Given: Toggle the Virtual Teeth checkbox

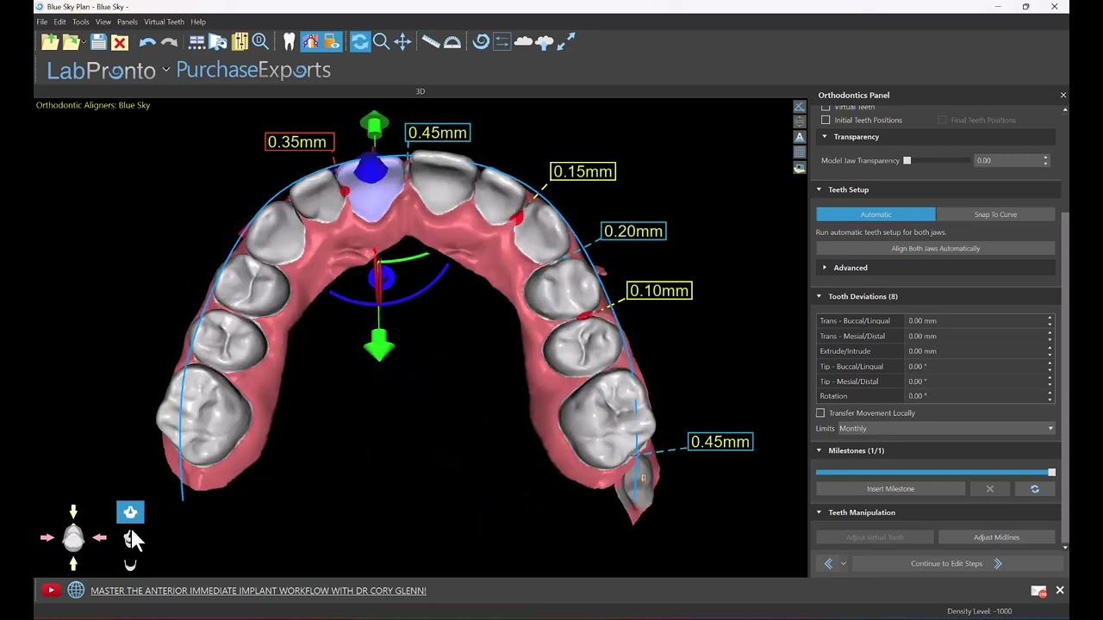Looking at the screenshot, I should [826, 108].
